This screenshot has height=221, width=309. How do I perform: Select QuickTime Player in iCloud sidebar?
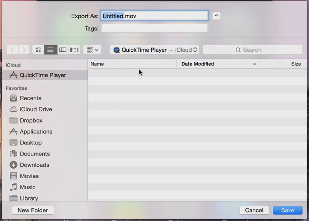[x=45, y=75]
